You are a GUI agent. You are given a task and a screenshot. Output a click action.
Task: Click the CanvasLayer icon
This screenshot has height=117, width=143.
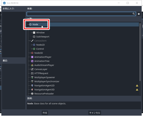tap(32, 69)
